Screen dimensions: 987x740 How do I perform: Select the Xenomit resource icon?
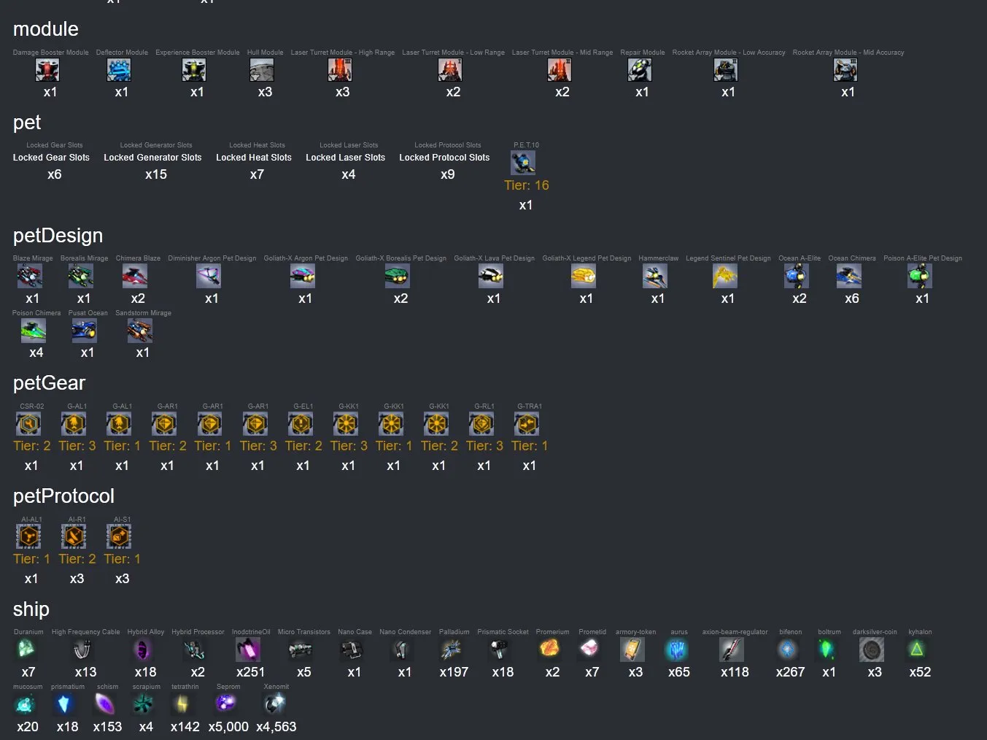click(x=274, y=704)
